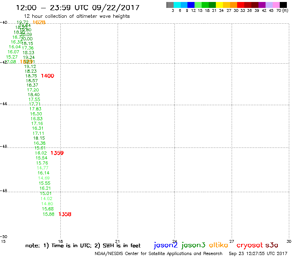Click the chart title with date 09/22/2017
This screenshot has width=292, height=257.
click(78, 8)
